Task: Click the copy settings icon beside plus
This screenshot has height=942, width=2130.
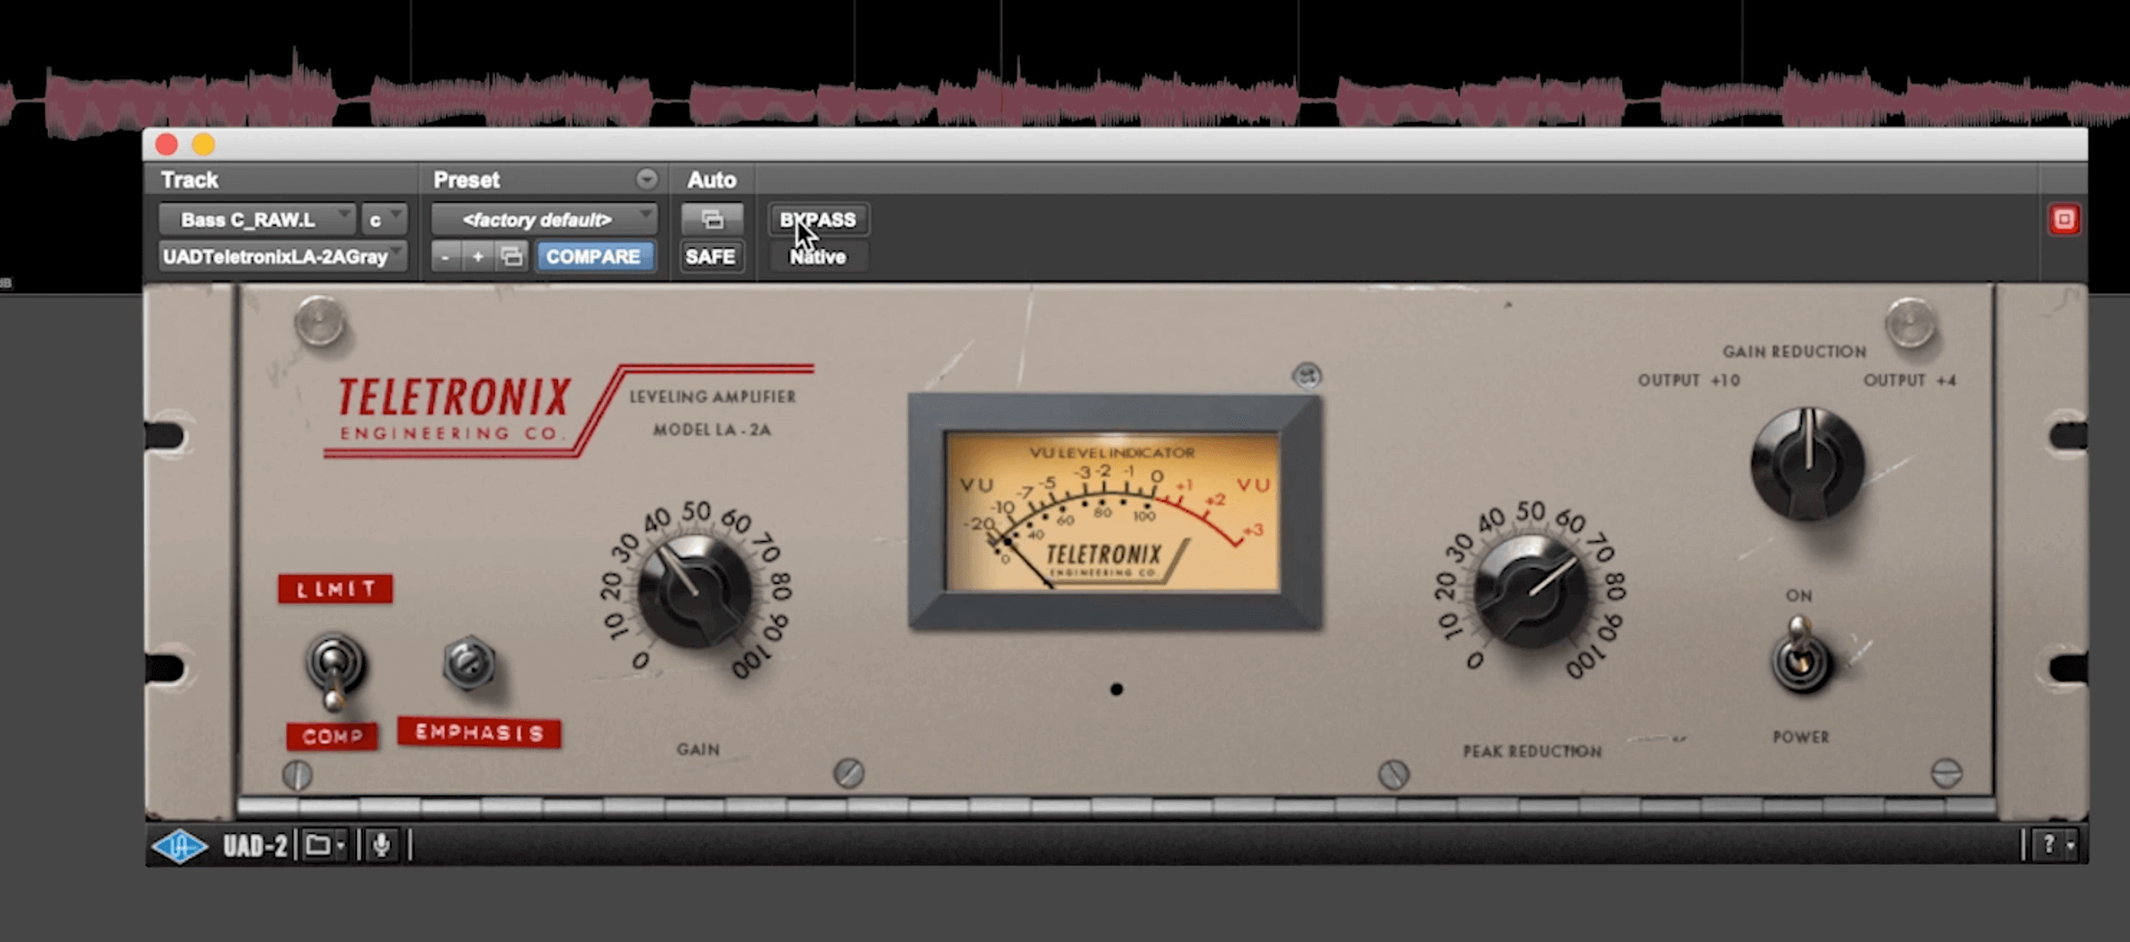Action: tap(511, 257)
